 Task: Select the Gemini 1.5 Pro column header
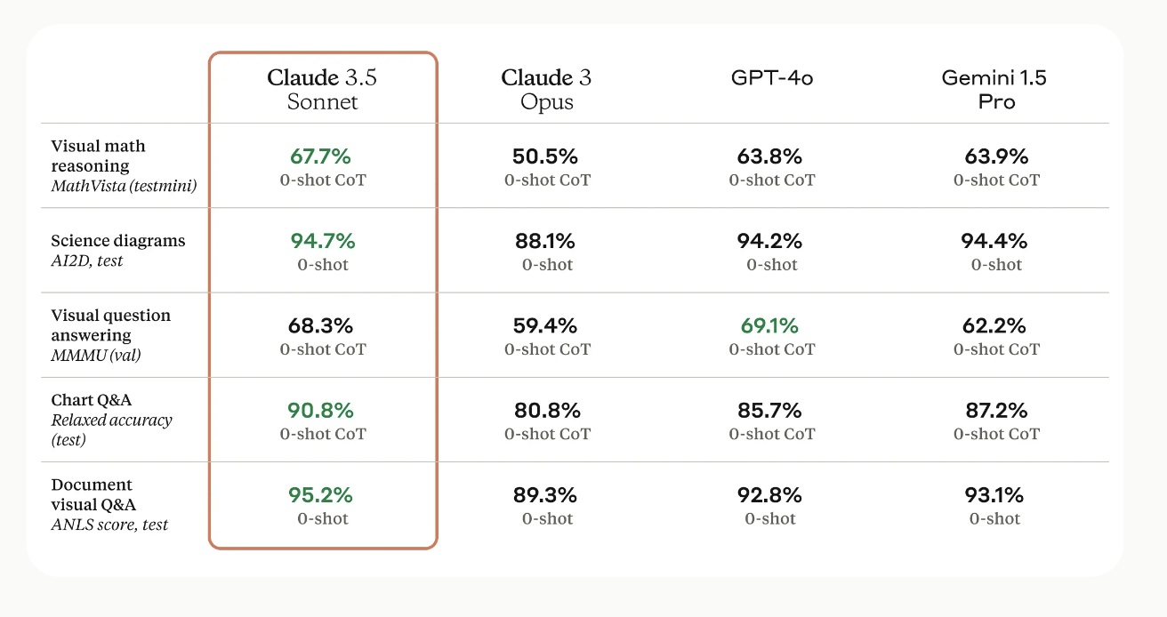tap(995, 89)
